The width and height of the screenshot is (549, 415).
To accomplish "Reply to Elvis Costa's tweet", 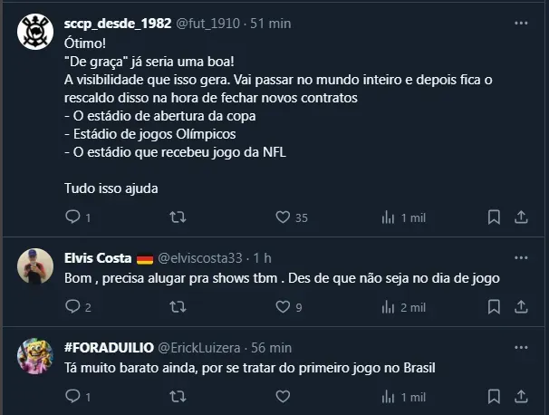I will [x=73, y=307].
